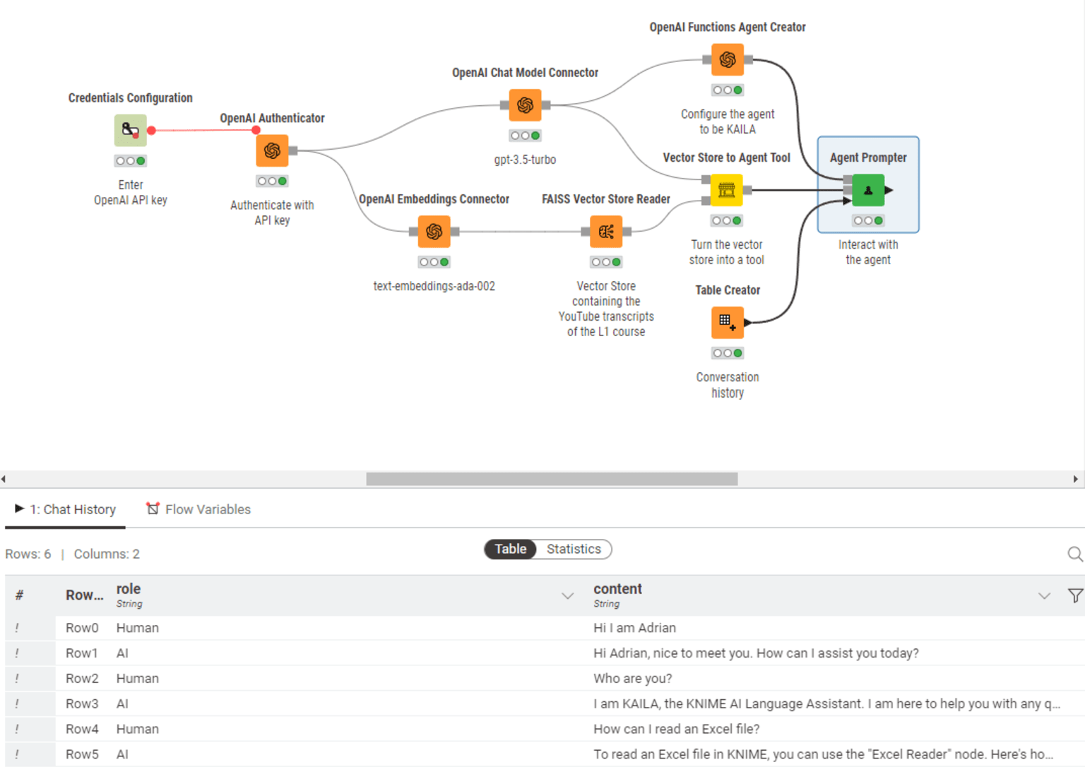The height and width of the screenshot is (779, 1085).
Task: Click status lights under Embeddings Connector node
Action: click(434, 262)
